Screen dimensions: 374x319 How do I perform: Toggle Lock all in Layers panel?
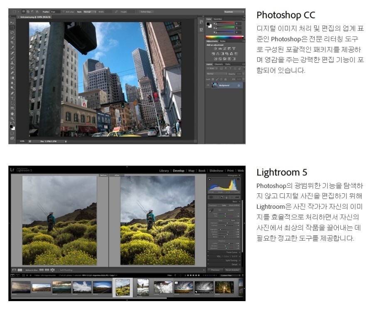tap(225, 79)
